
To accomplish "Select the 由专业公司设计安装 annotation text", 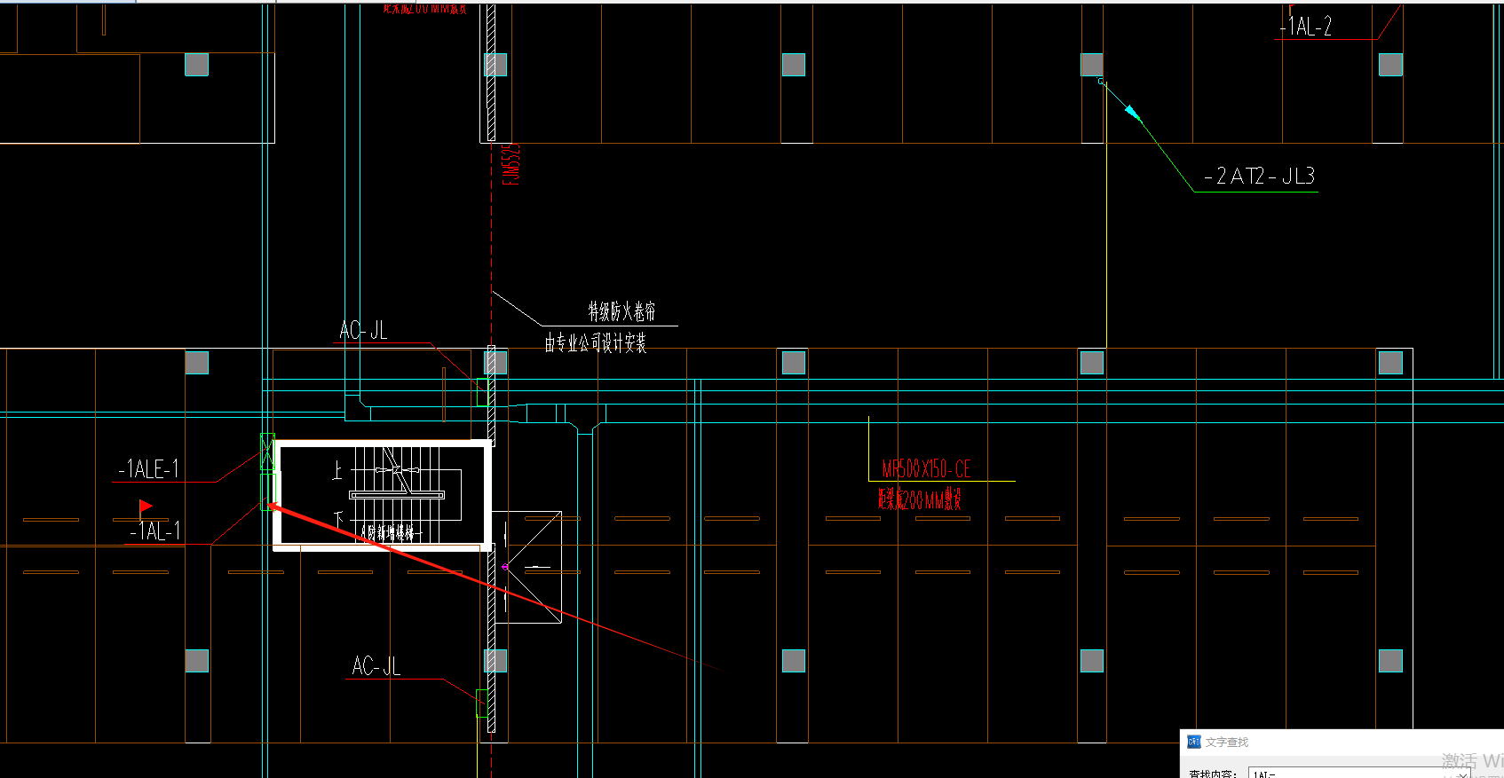I will tap(596, 342).
